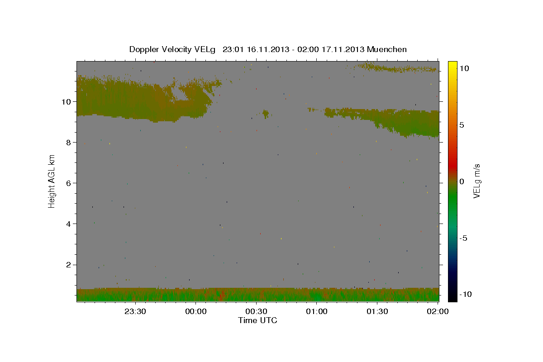Click the 'VELg m/s' colorbar label

click(476, 181)
